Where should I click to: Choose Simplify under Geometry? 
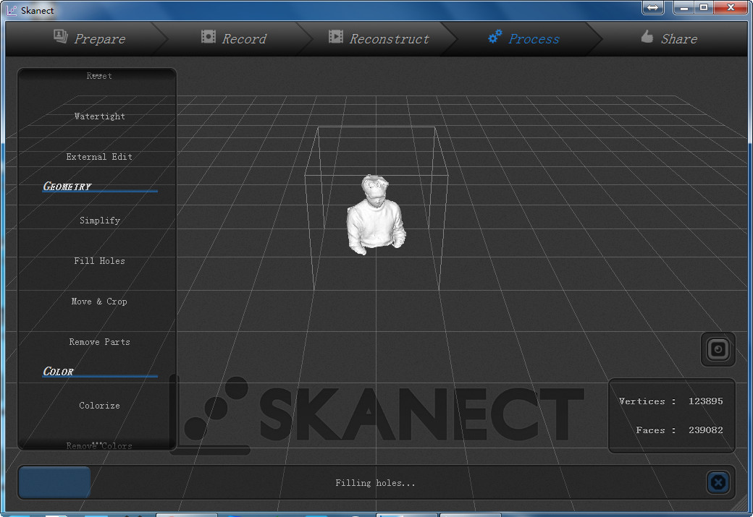pos(99,220)
